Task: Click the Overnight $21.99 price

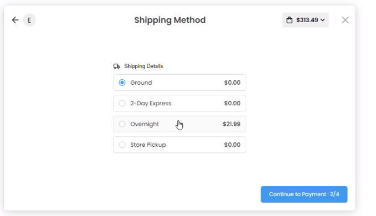Action: 231,124
